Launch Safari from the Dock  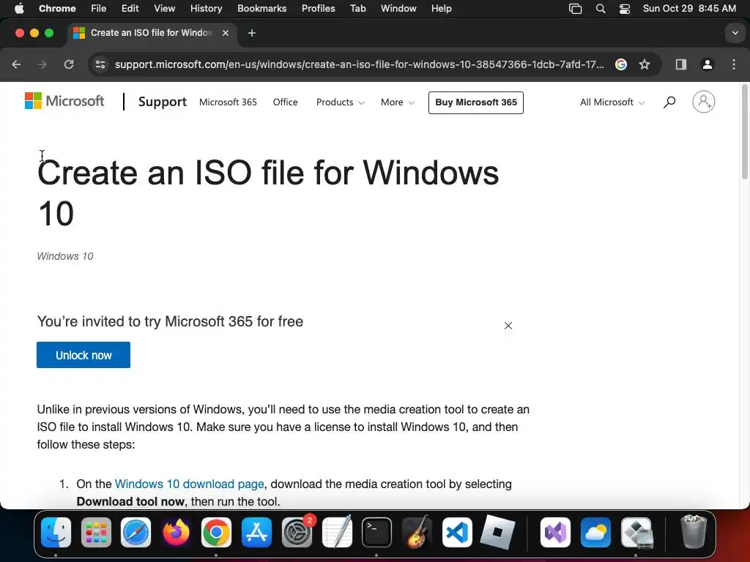click(x=135, y=533)
